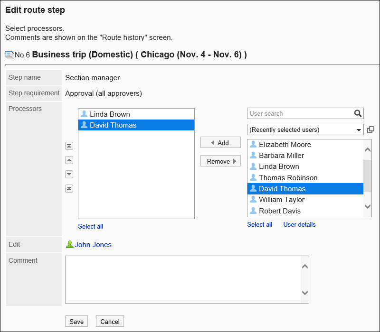Select Linda Brown in processors list
The height and width of the screenshot is (332, 380).
click(x=110, y=114)
